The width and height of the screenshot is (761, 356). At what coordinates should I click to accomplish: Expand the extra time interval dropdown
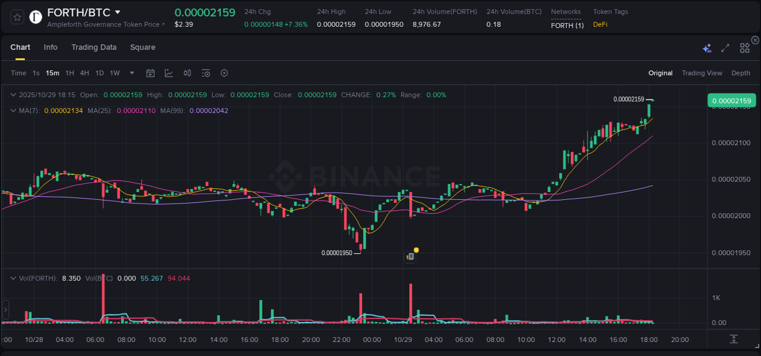131,73
